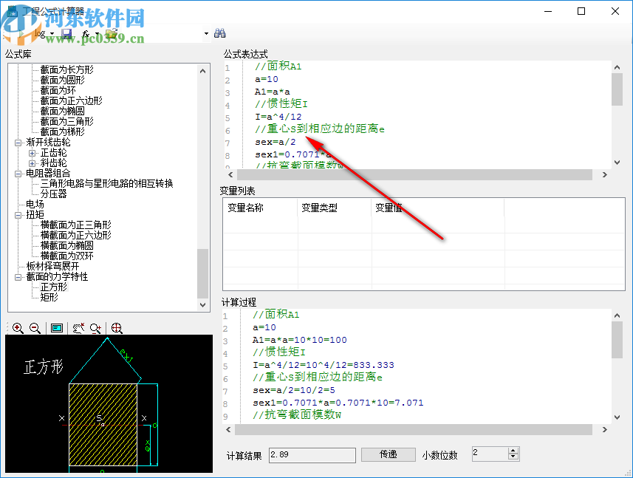This screenshot has height=478, width=633.
Task: Click calculation process horizontal scroll left arrow
Action: [228, 429]
